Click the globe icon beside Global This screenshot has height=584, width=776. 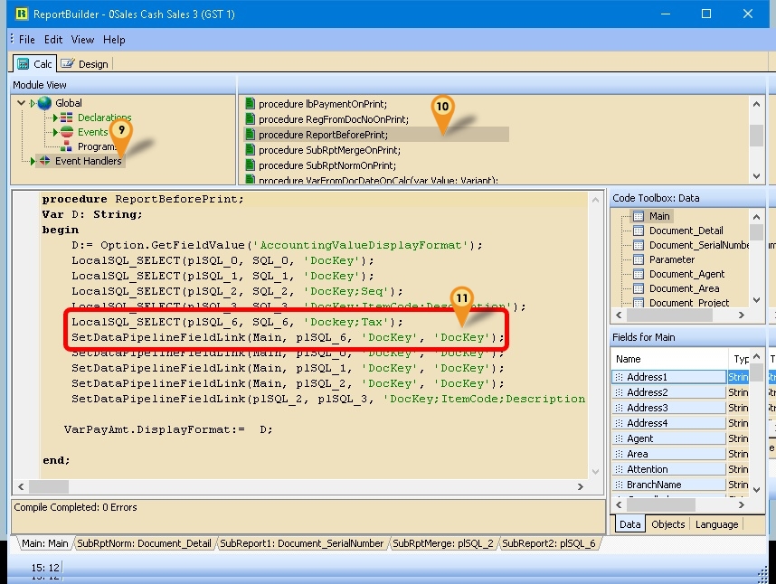pos(44,103)
